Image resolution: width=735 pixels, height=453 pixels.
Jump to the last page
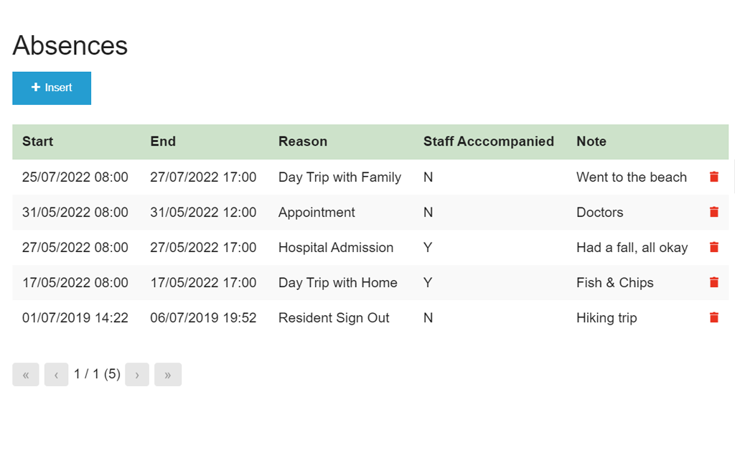click(168, 375)
